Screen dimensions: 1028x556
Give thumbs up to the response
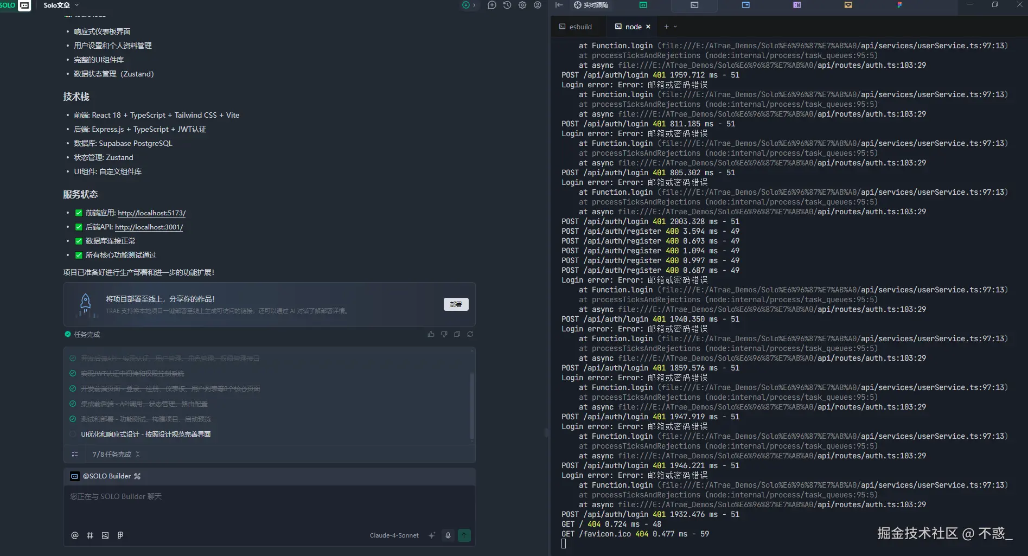(431, 334)
